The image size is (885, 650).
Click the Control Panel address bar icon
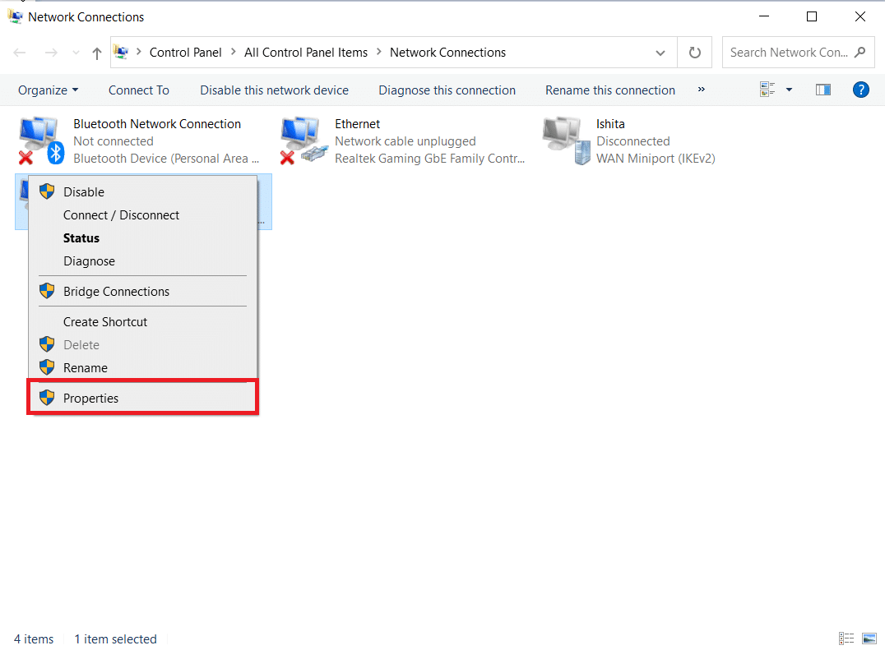click(121, 52)
